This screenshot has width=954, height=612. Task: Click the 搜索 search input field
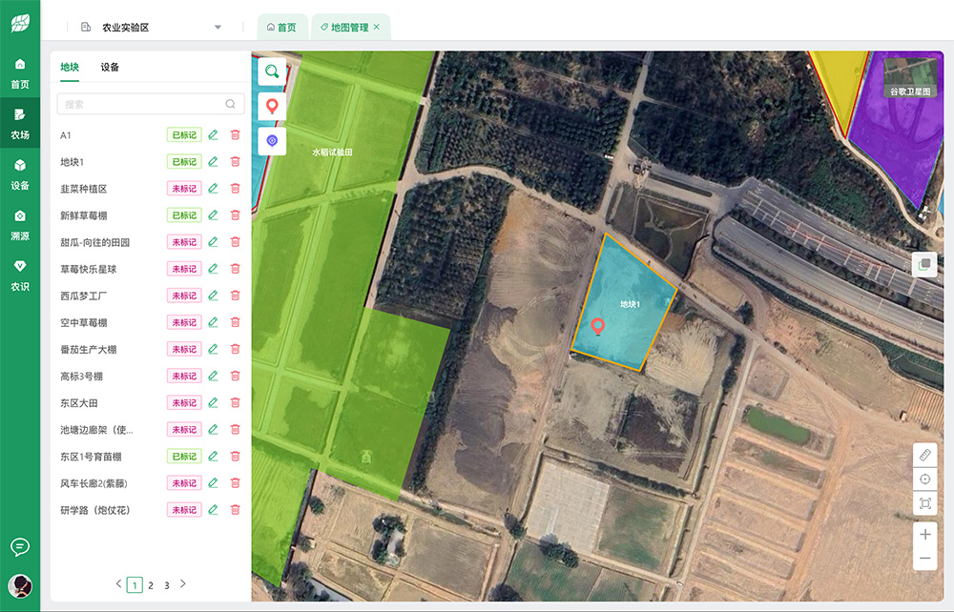143,104
